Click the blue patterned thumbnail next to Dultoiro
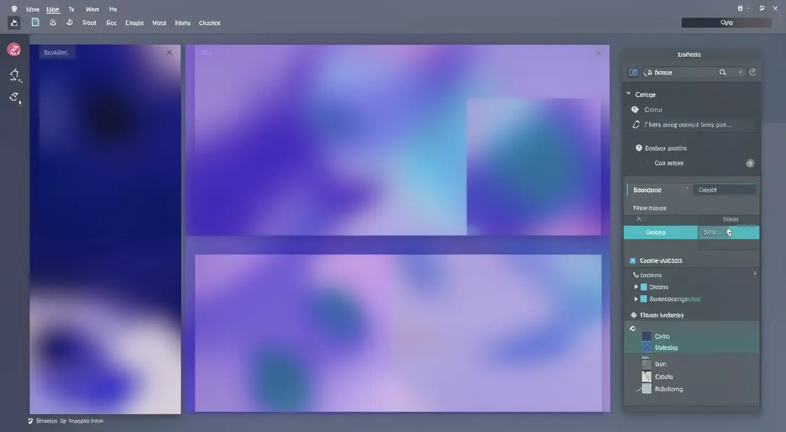Screen dimensions: 786x432 [x=646, y=347]
